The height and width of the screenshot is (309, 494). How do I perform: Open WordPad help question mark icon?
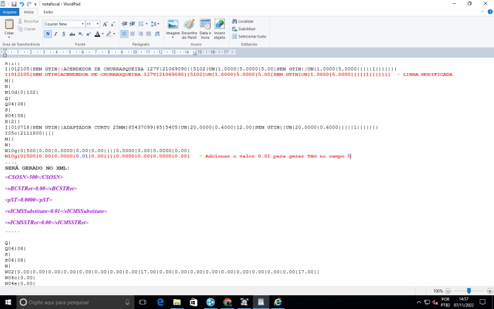(490, 12)
